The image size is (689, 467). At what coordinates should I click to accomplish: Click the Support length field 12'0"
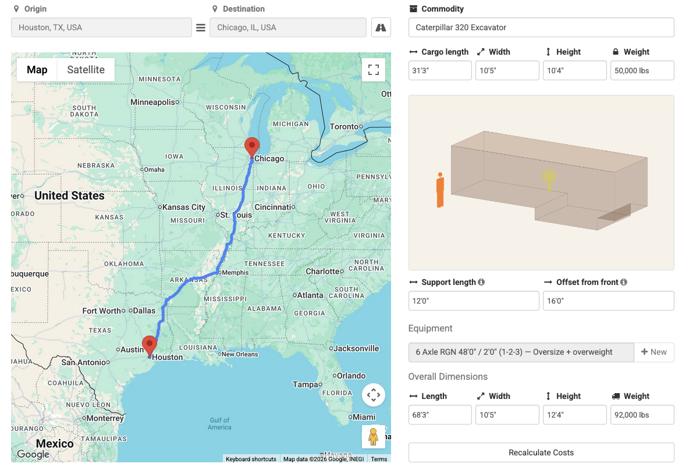tap(474, 301)
